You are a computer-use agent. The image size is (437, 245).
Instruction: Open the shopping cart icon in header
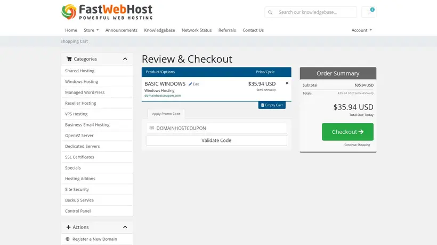[x=369, y=12]
